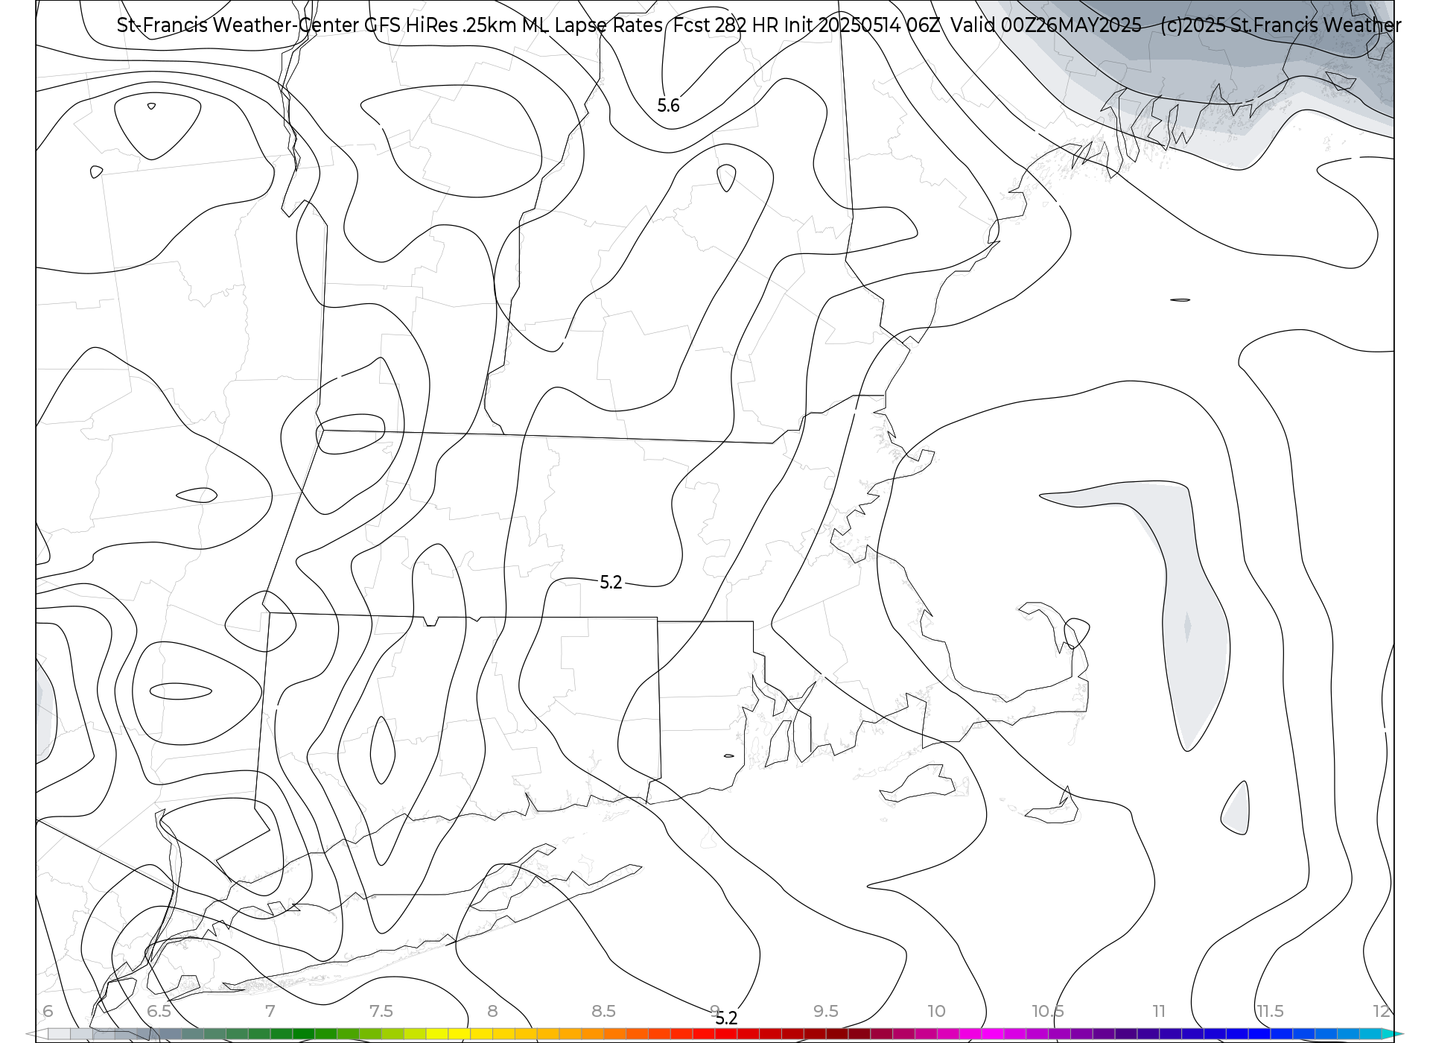Click the 'Fcst 282 HR' text in the title
The image size is (1430, 1043).
coord(725,25)
